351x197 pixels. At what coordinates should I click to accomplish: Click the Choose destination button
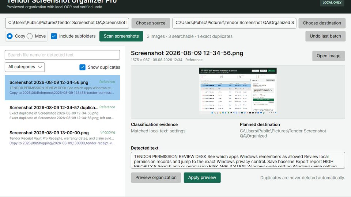pyautogui.click(x=322, y=23)
